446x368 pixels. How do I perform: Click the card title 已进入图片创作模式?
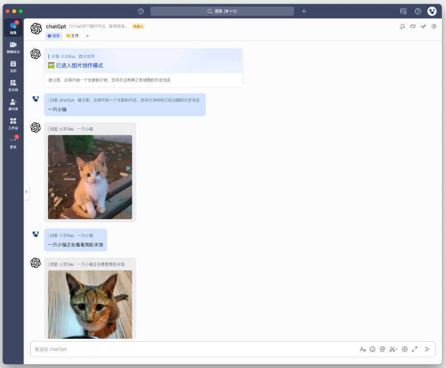point(79,65)
